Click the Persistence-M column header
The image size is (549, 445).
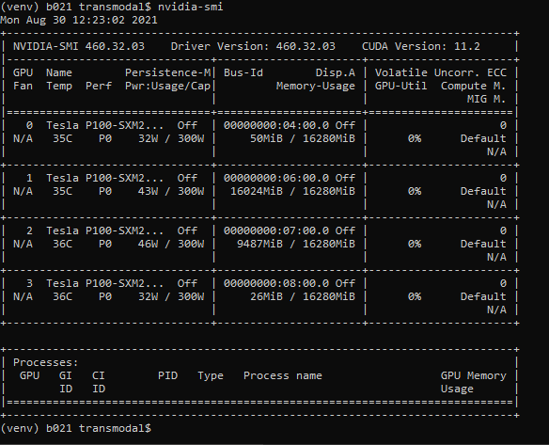pos(168,72)
